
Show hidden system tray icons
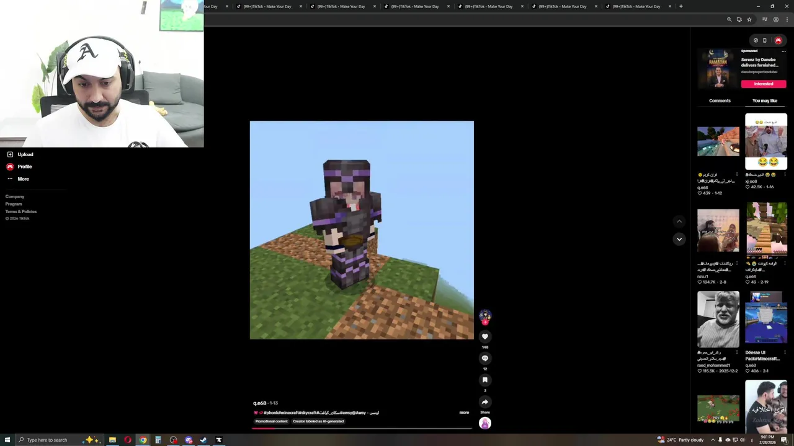point(712,440)
